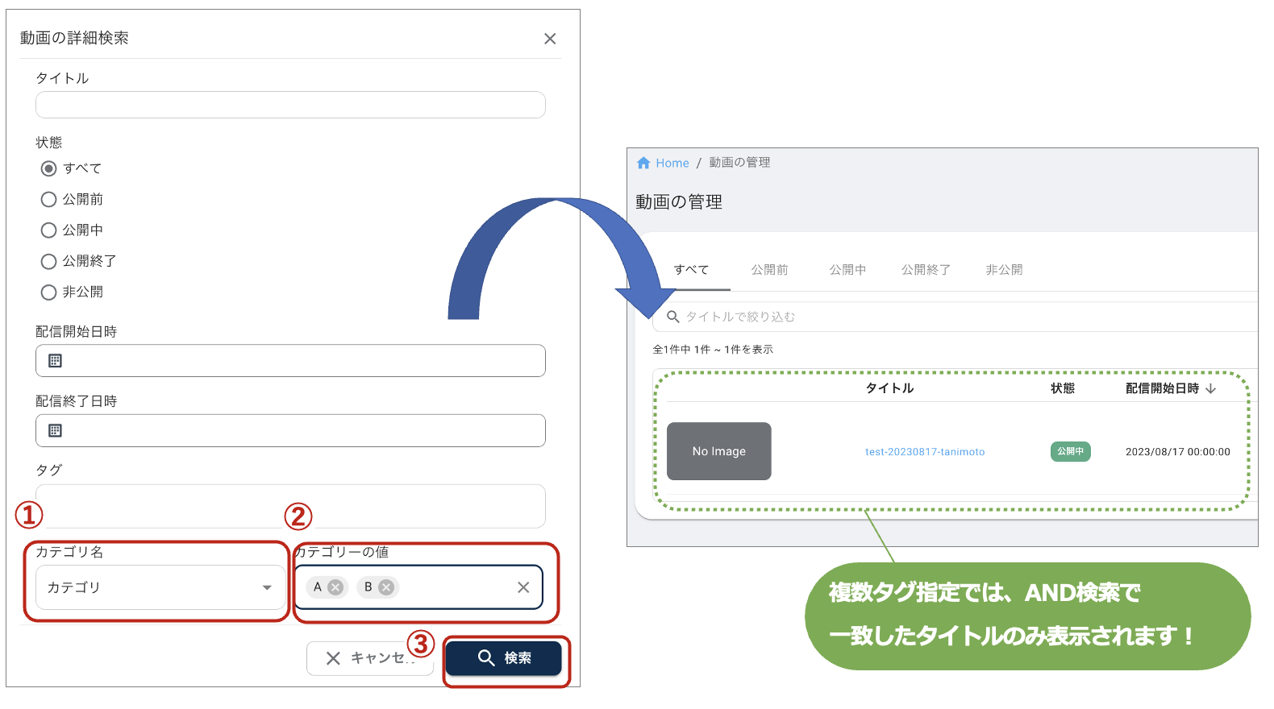Choose the 非公開 radio option
The height and width of the screenshot is (709, 1274).
tap(49, 292)
